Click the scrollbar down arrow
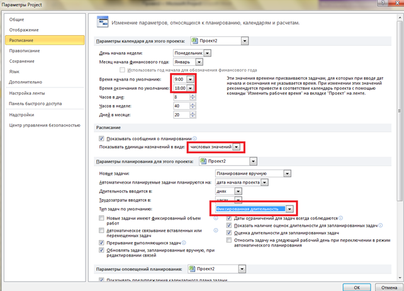The width and height of the screenshot is (404, 291). 400,278
